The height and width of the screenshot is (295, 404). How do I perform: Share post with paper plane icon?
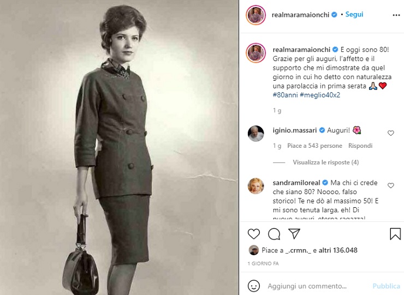[x=294, y=234]
